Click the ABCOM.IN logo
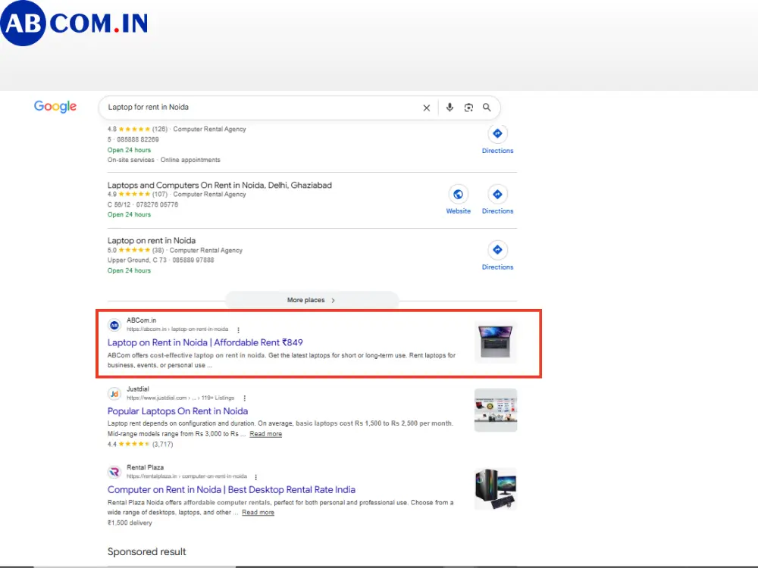This screenshot has height=568, width=758. (74, 23)
